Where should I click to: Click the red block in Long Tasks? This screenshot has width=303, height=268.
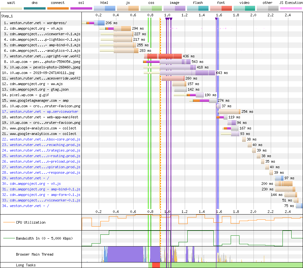[x=156, y=265]
